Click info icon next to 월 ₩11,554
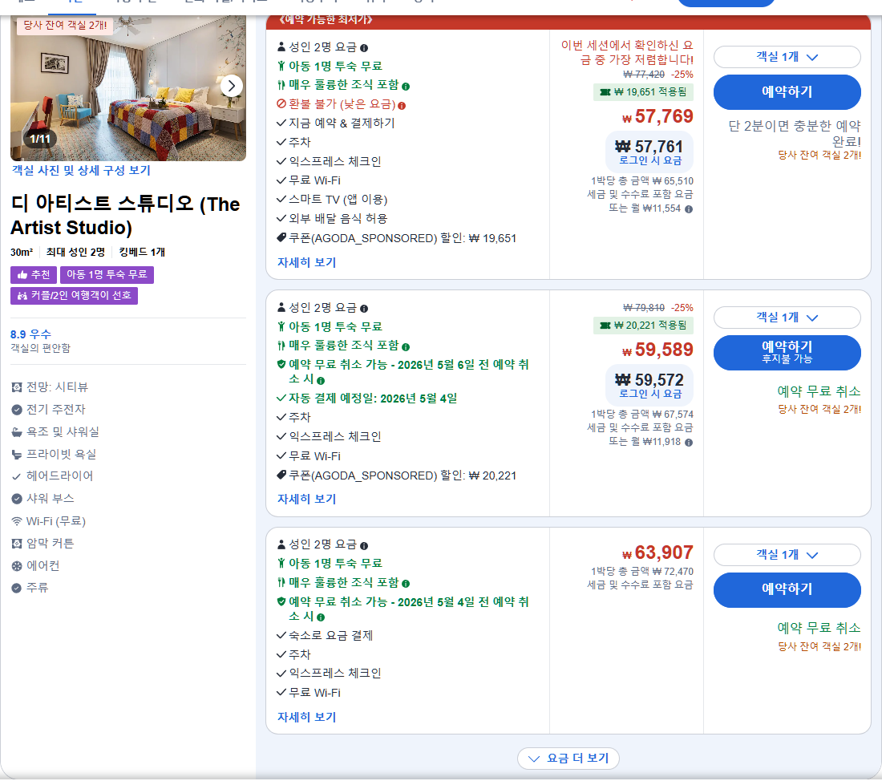The height and width of the screenshot is (781, 882). (x=689, y=208)
